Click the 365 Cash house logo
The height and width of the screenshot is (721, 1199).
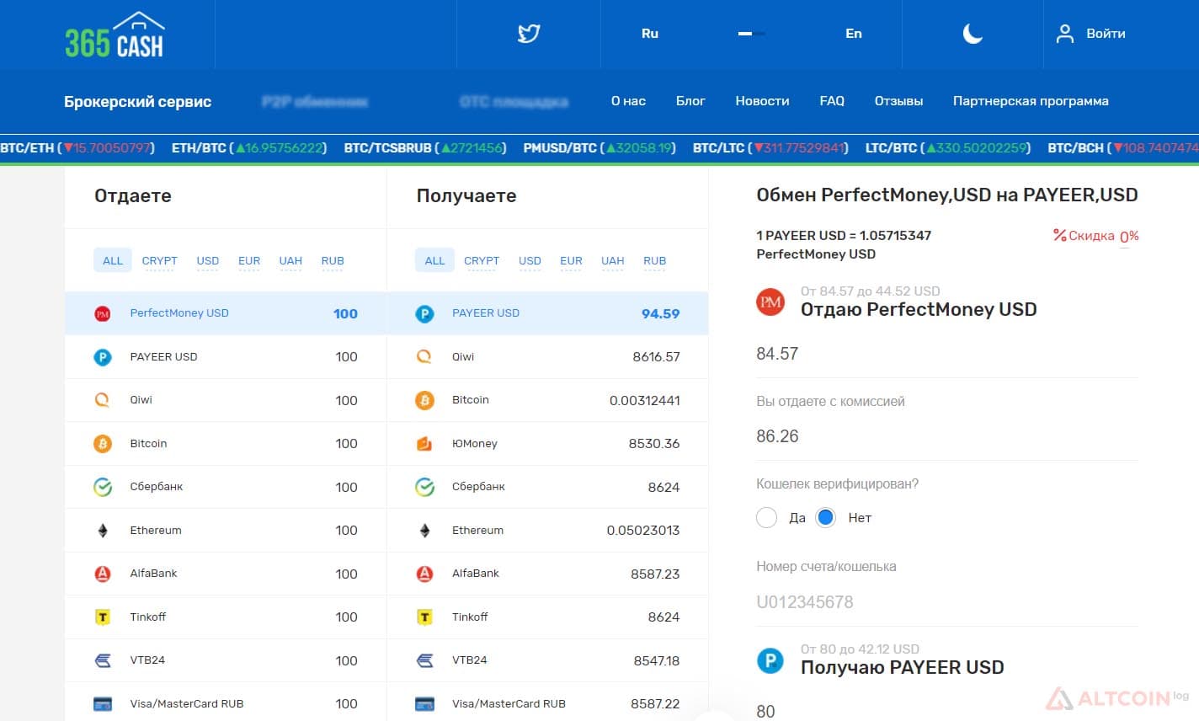point(115,35)
